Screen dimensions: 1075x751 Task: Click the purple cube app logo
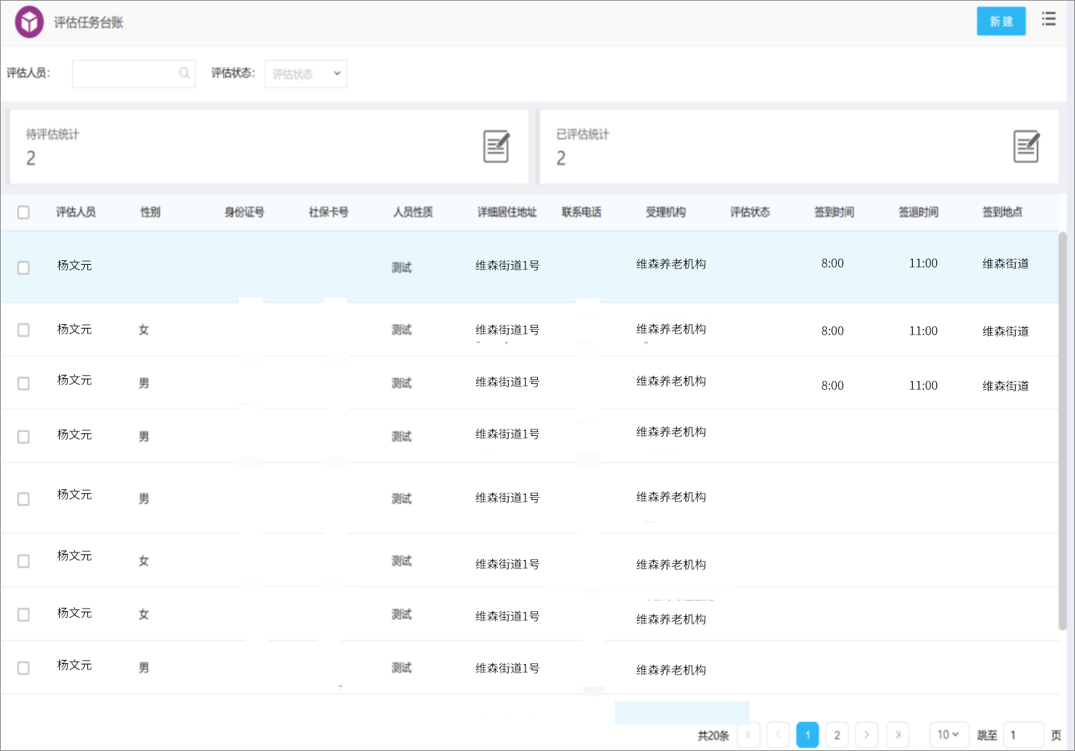pos(29,22)
